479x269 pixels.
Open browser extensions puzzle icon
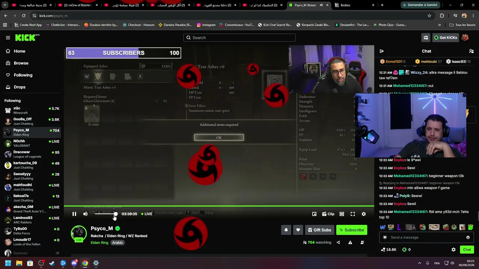pos(442,16)
